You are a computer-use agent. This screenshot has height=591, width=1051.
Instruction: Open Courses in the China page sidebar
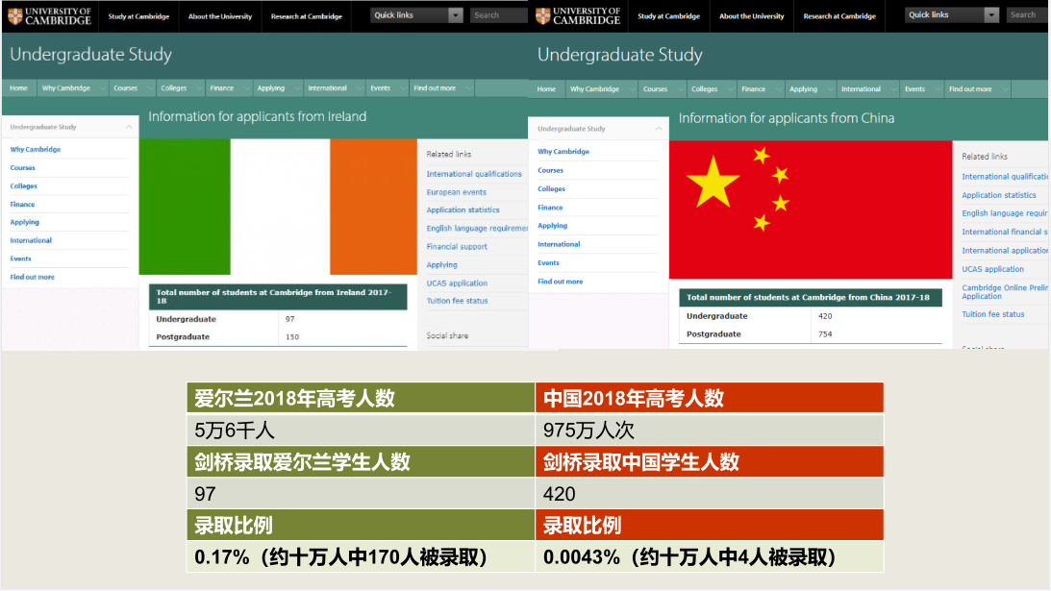pos(550,170)
